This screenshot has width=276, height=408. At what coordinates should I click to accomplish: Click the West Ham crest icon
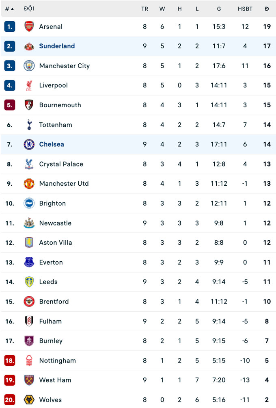(29, 380)
